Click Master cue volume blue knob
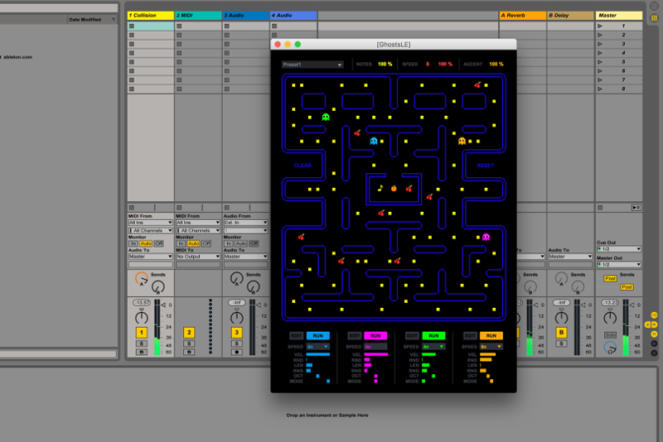This screenshot has height=442, width=663. pos(610,348)
